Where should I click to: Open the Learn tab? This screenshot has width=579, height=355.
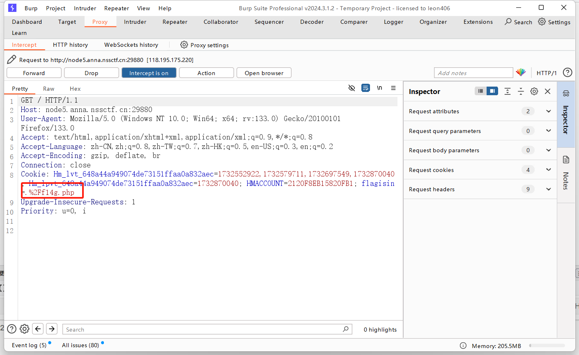19,33
